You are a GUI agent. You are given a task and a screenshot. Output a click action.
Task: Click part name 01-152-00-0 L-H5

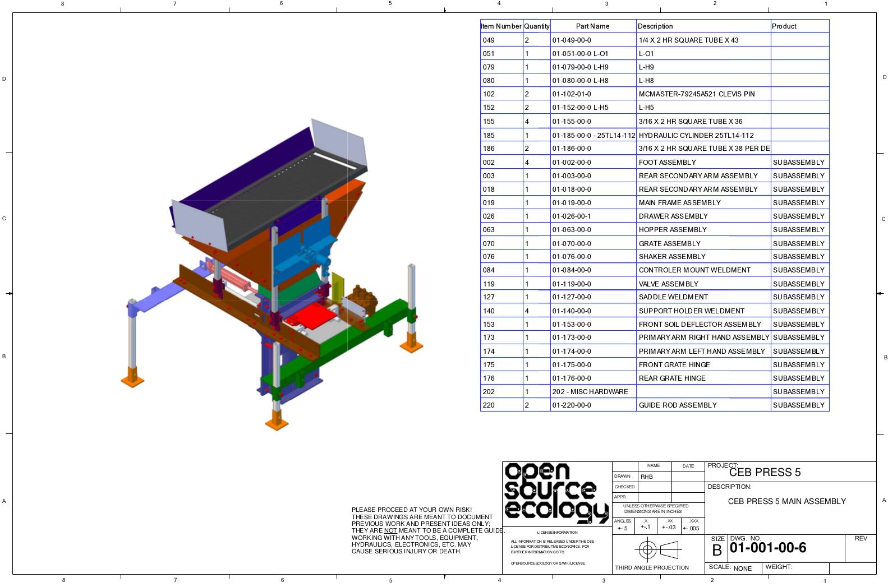[580, 108]
